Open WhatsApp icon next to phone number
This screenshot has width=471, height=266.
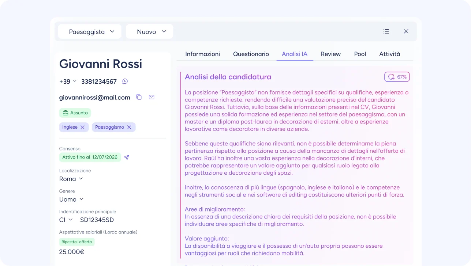(125, 81)
